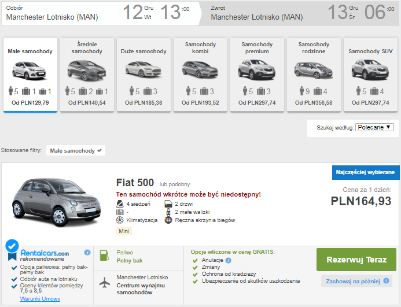The height and width of the screenshot is (307, 401).
Task: Click the snowflake Klimatyzacja icon
Action: coord(120,220)
